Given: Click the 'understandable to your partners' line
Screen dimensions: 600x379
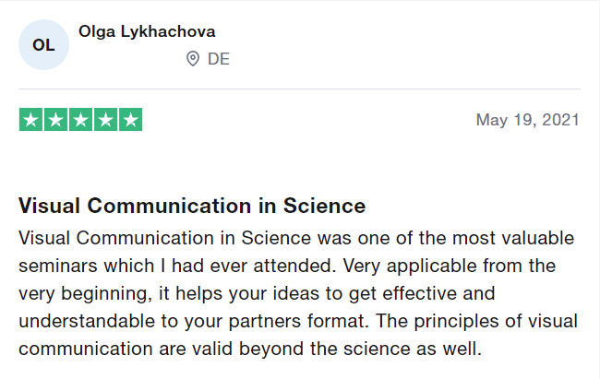Looking at the screenshot, I should click(x=298, y=321).
